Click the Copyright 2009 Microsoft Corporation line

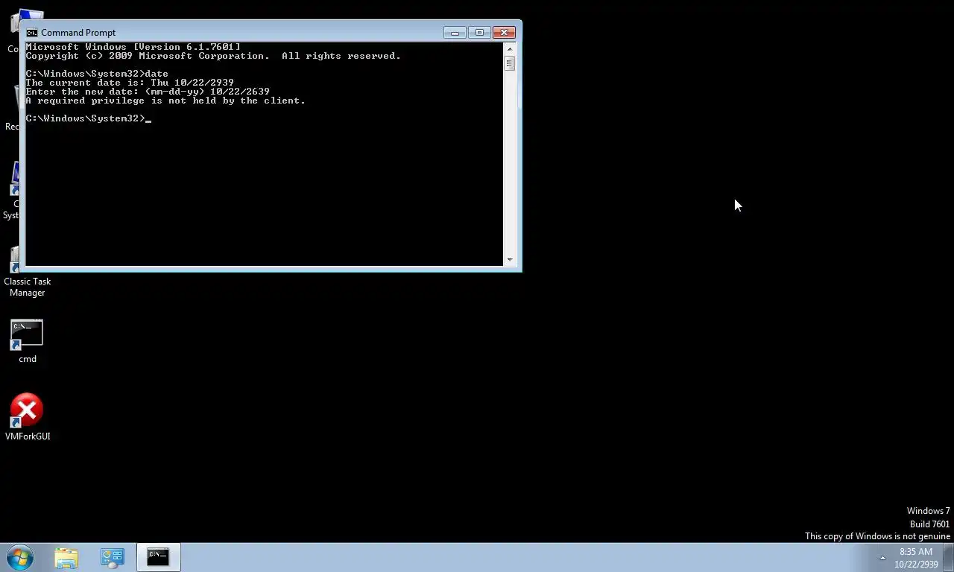coord(213,56)
